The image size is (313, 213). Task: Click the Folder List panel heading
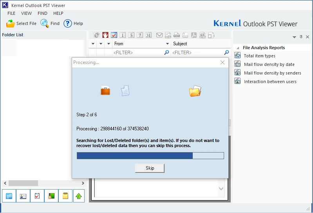[13, 35]
